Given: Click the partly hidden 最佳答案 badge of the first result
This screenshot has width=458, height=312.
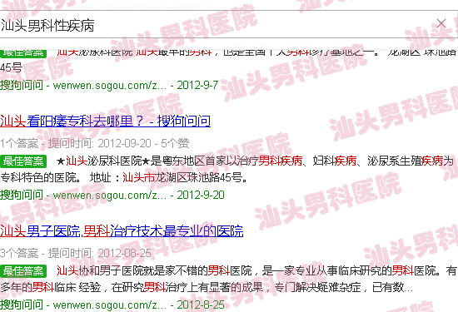Looking at the screenshot, I should [23, 53].
